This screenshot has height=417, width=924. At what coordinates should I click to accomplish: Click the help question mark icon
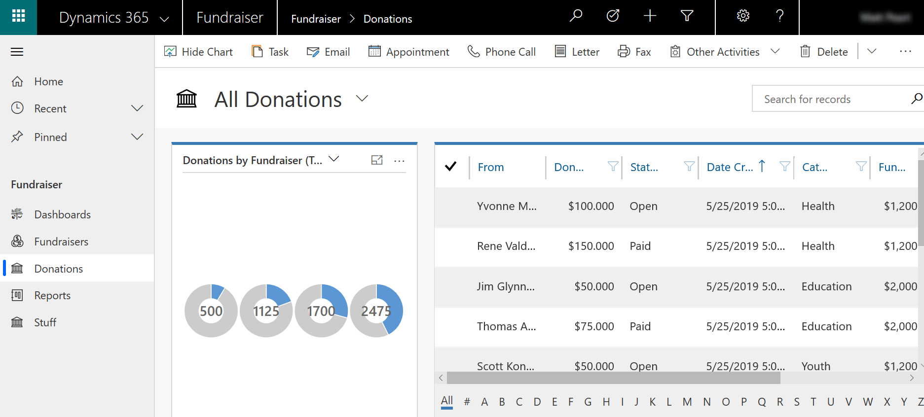pyautogui.click(x=779, y=16)
